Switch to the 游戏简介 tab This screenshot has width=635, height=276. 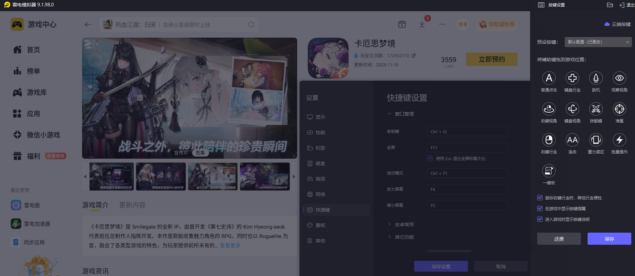(95, 205)
